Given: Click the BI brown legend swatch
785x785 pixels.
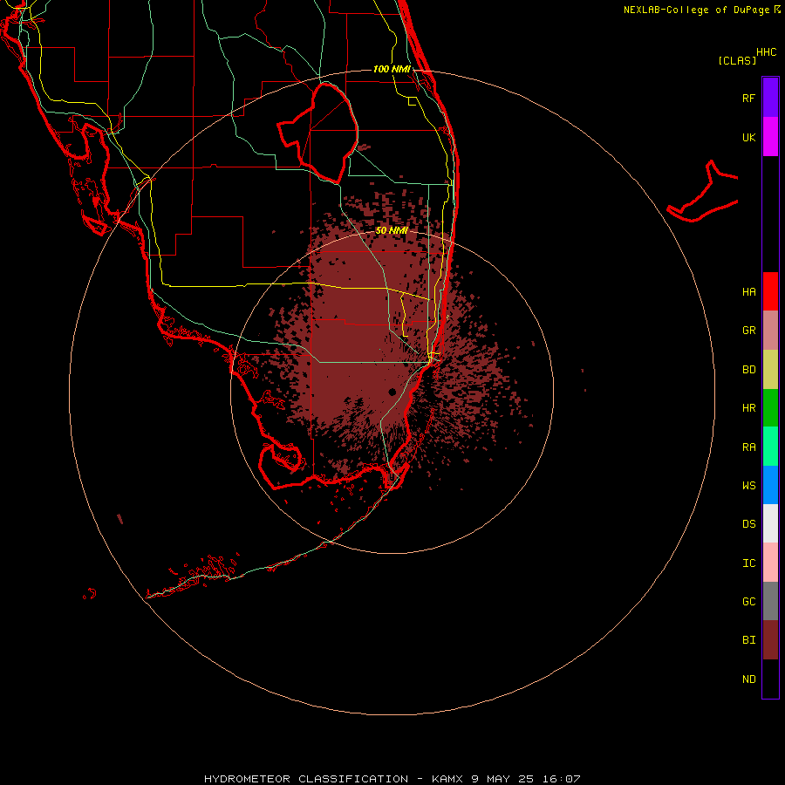Looking at the screenshot, I should pyautogui.click(x=770, y=640).
